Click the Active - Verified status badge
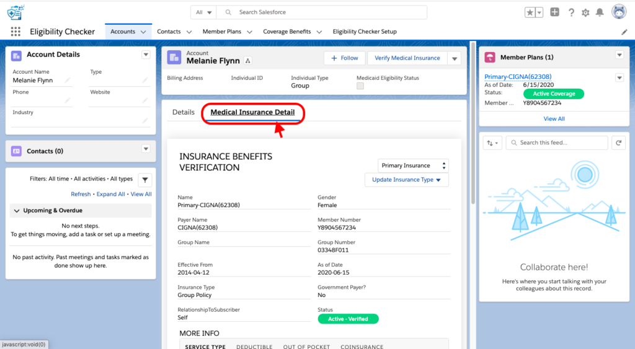Viewport: 635px width, 349px height. [x=348, y=319]
